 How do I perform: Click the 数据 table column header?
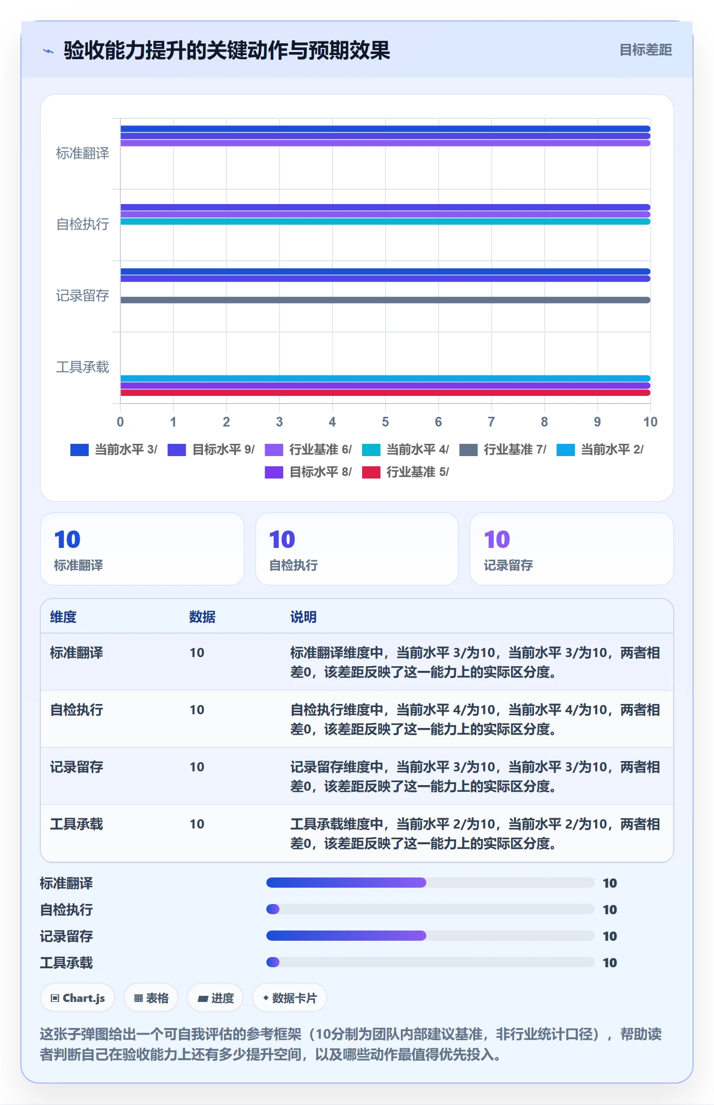click(202, 617)
